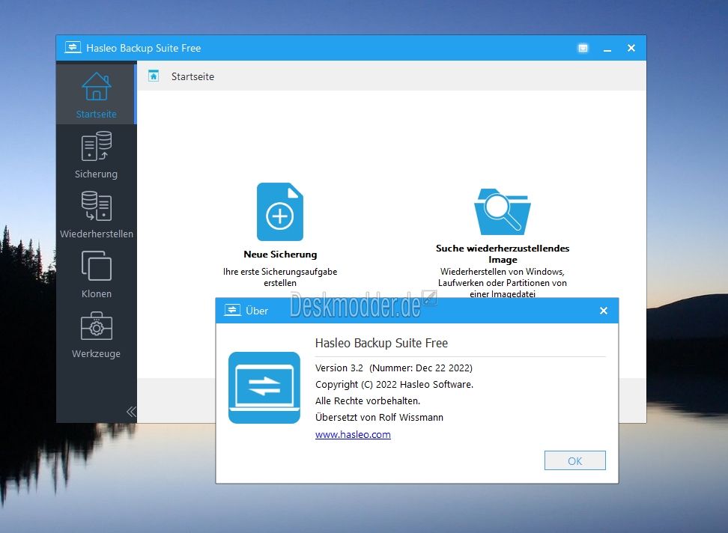This screenshot has height=533, width=728.
Task: Open the Werkzeuge tools section
Action: [96, 335]
